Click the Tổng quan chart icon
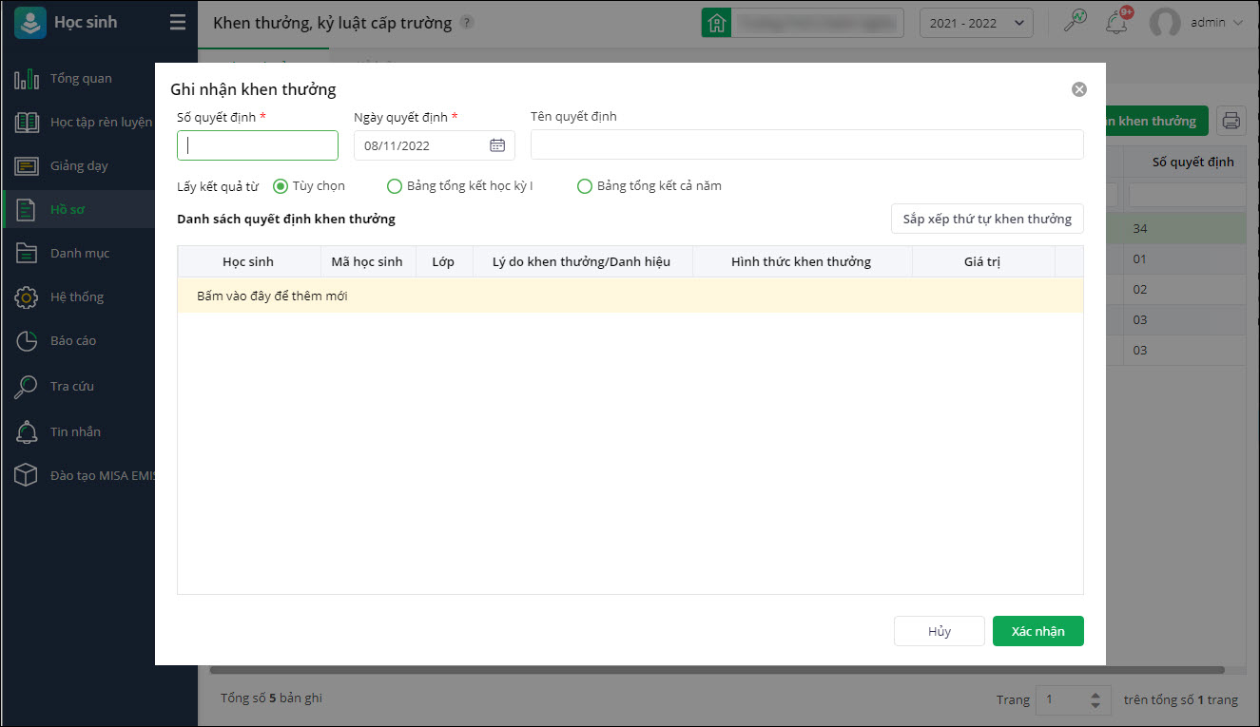Image resolution: width=1260 pixels, height=727 pixels. click(x=27, y=78)
